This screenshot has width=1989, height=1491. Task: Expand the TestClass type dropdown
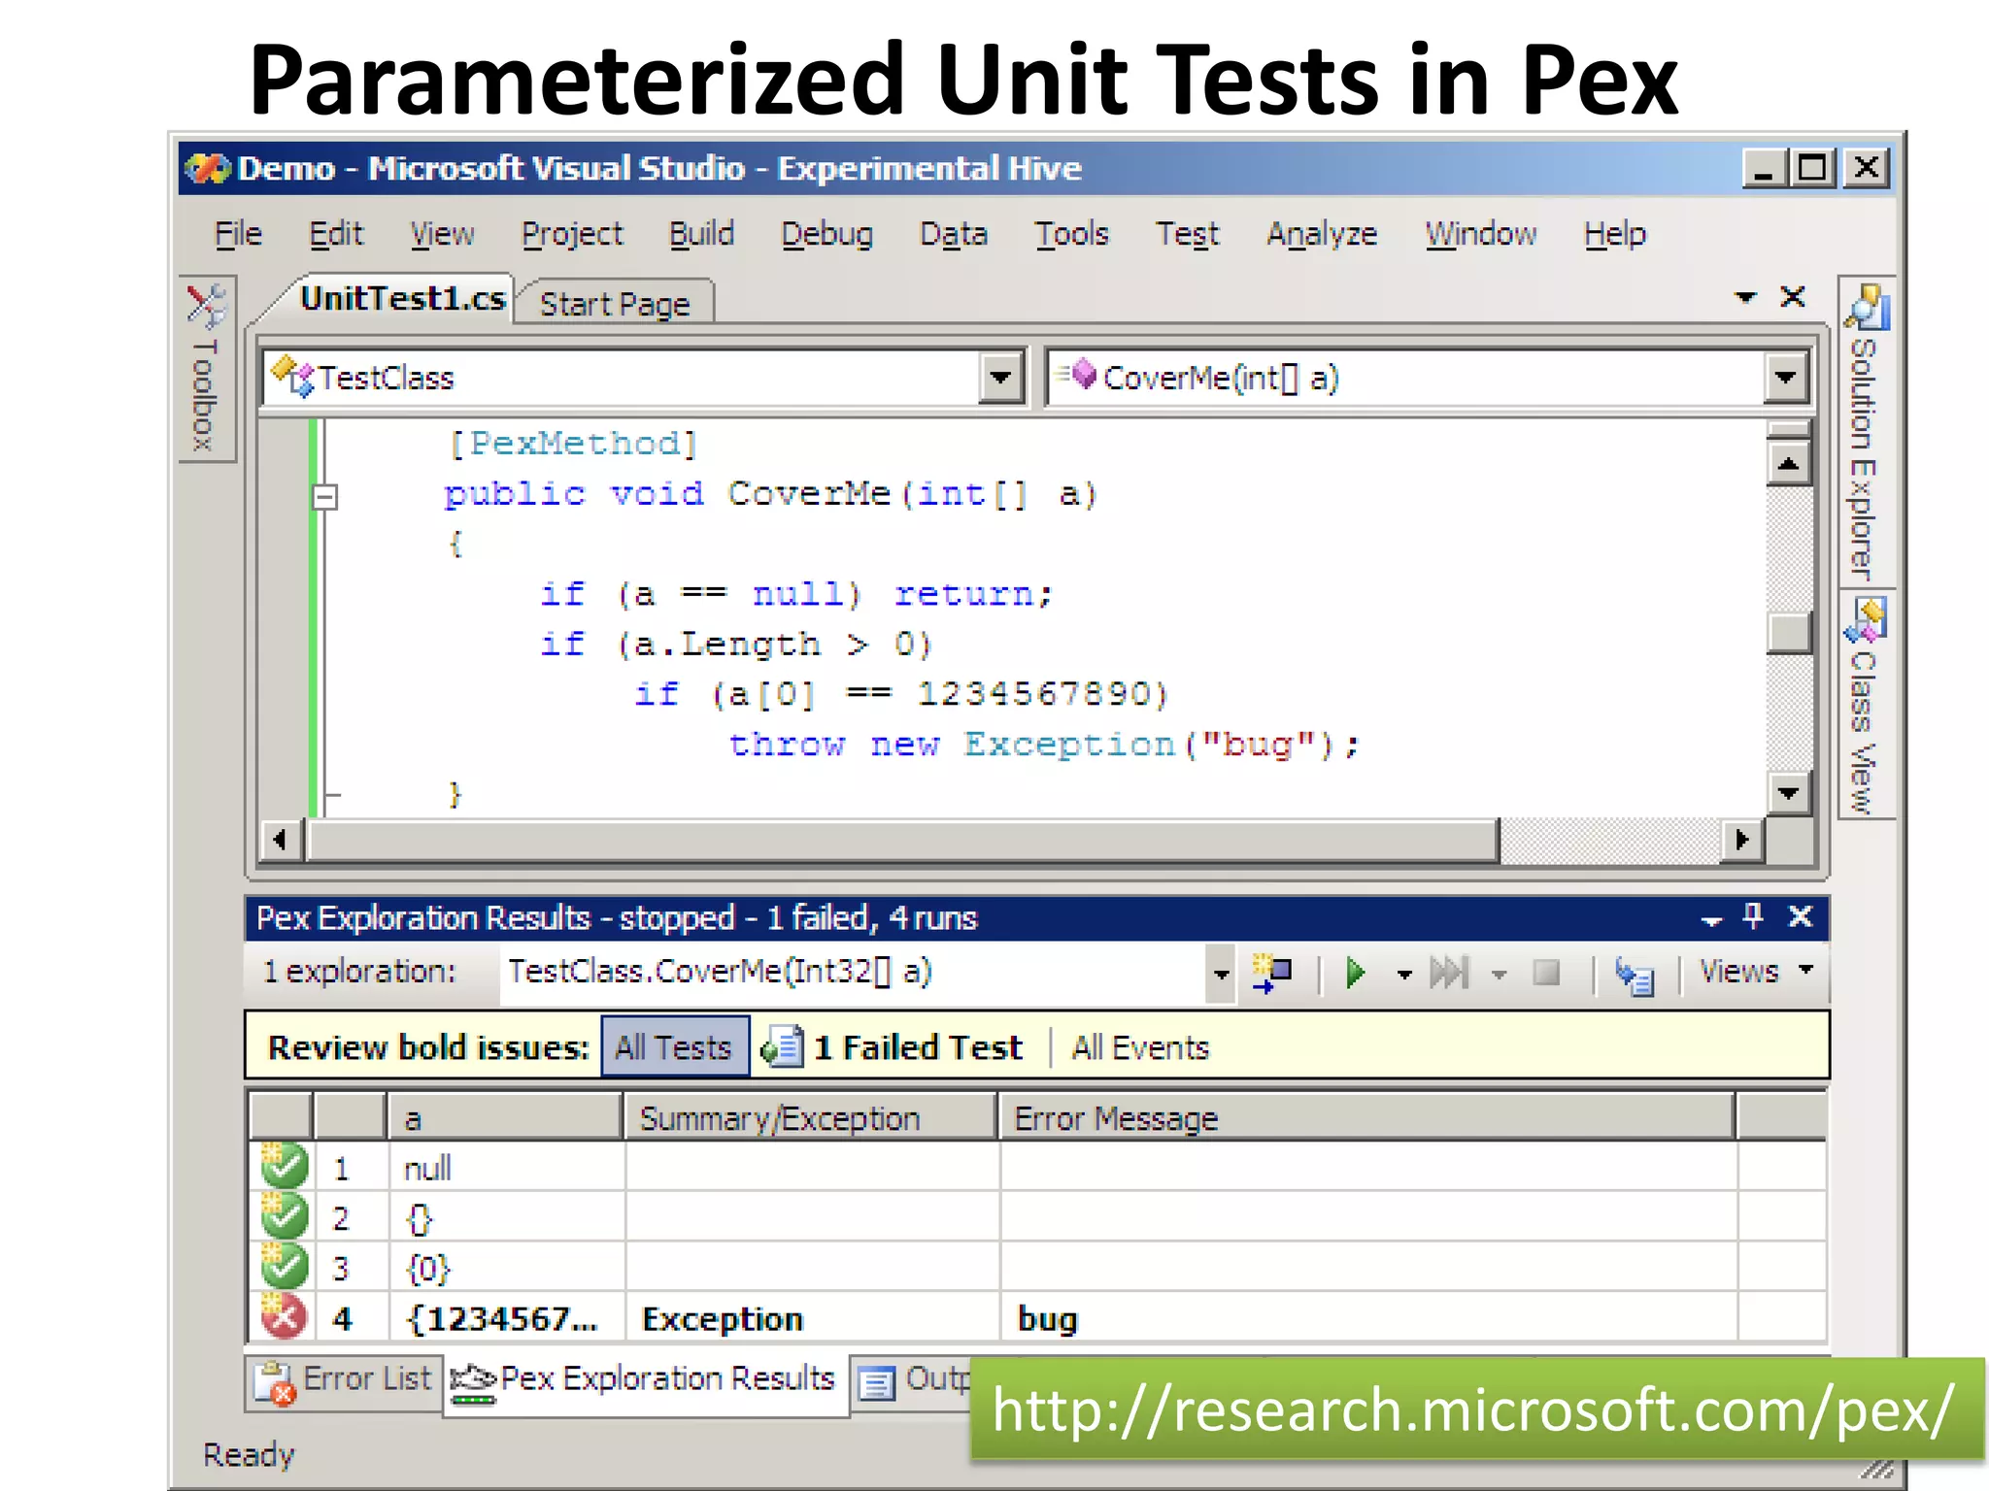pyautogui.click(x=1001, y=378)
